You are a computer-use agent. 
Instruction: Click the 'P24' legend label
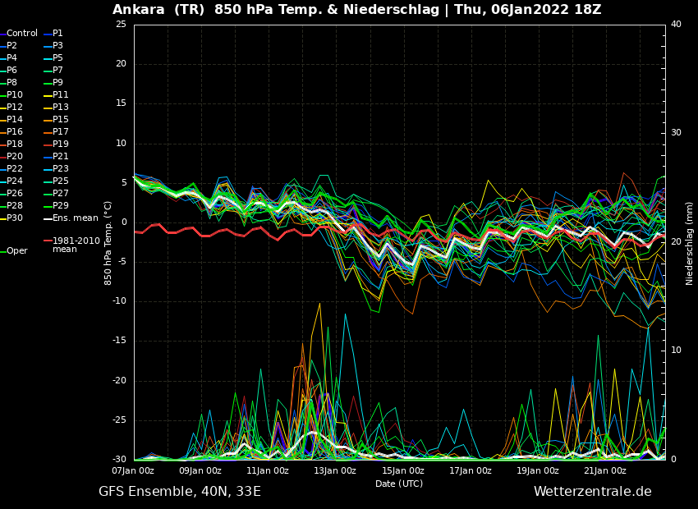point(15,181)
